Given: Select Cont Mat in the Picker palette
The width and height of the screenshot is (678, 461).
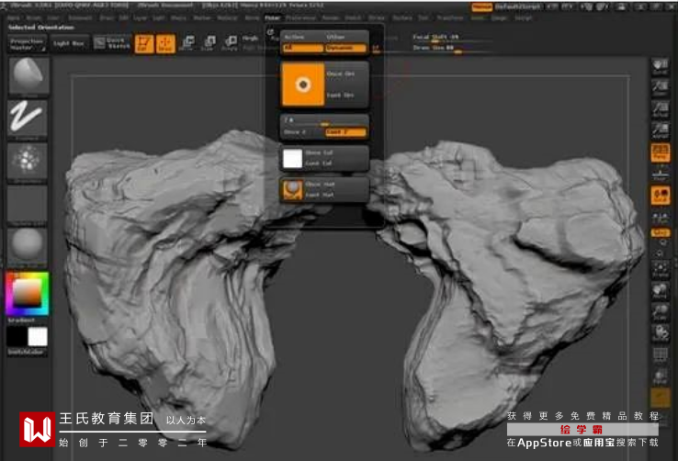Looking at the screenshot, I should (320, 196).
